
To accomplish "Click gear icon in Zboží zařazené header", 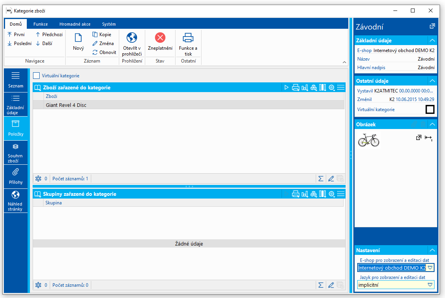I will (x=332, y=87).
